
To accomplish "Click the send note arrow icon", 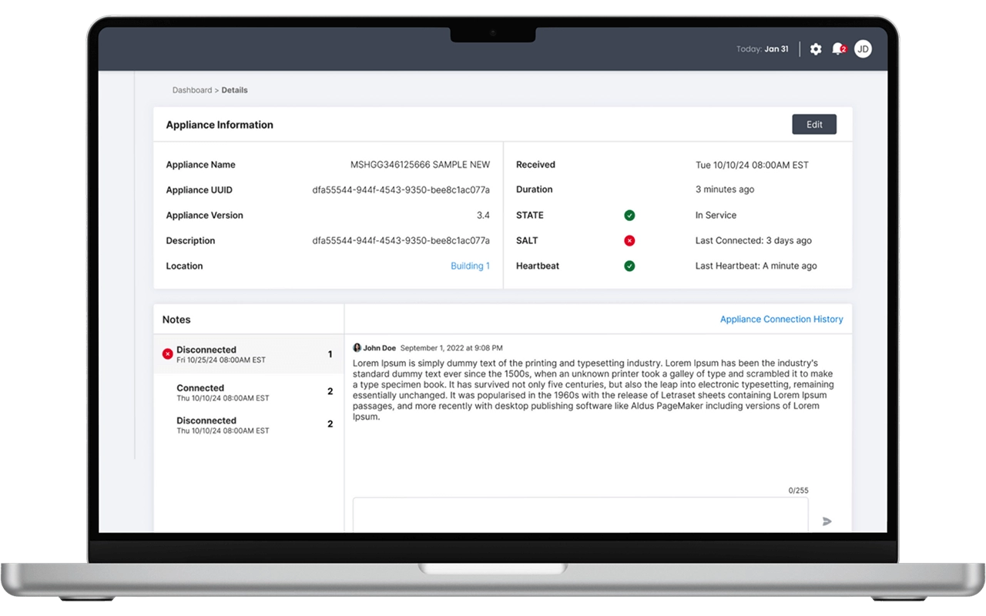I will pyautogui.click(x=827, y=521).
